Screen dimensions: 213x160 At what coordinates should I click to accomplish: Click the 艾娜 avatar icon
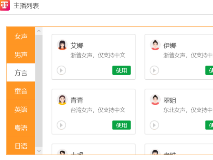click(62, 45)
